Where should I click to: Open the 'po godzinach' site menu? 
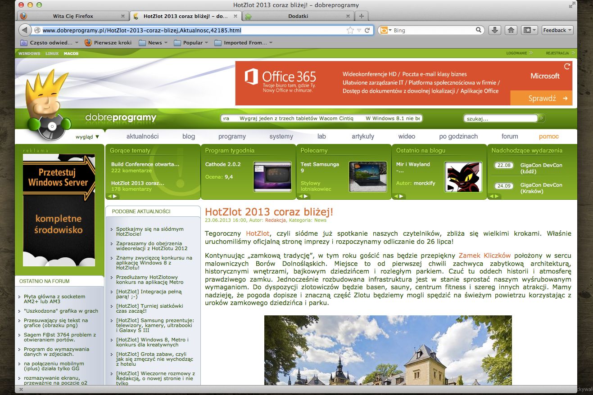click(x=458, y=136)
